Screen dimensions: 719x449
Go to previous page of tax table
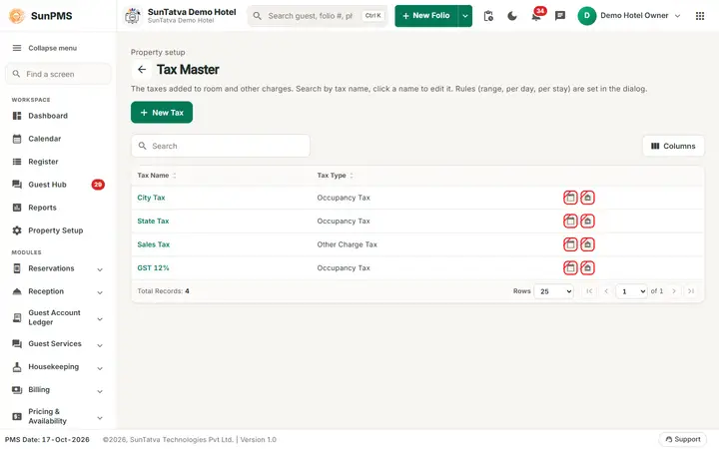[606, 291]
